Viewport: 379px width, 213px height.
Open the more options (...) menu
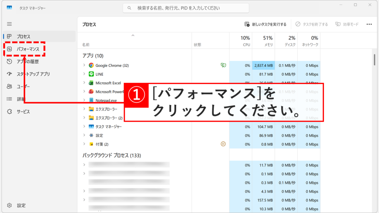click(369, 24)
